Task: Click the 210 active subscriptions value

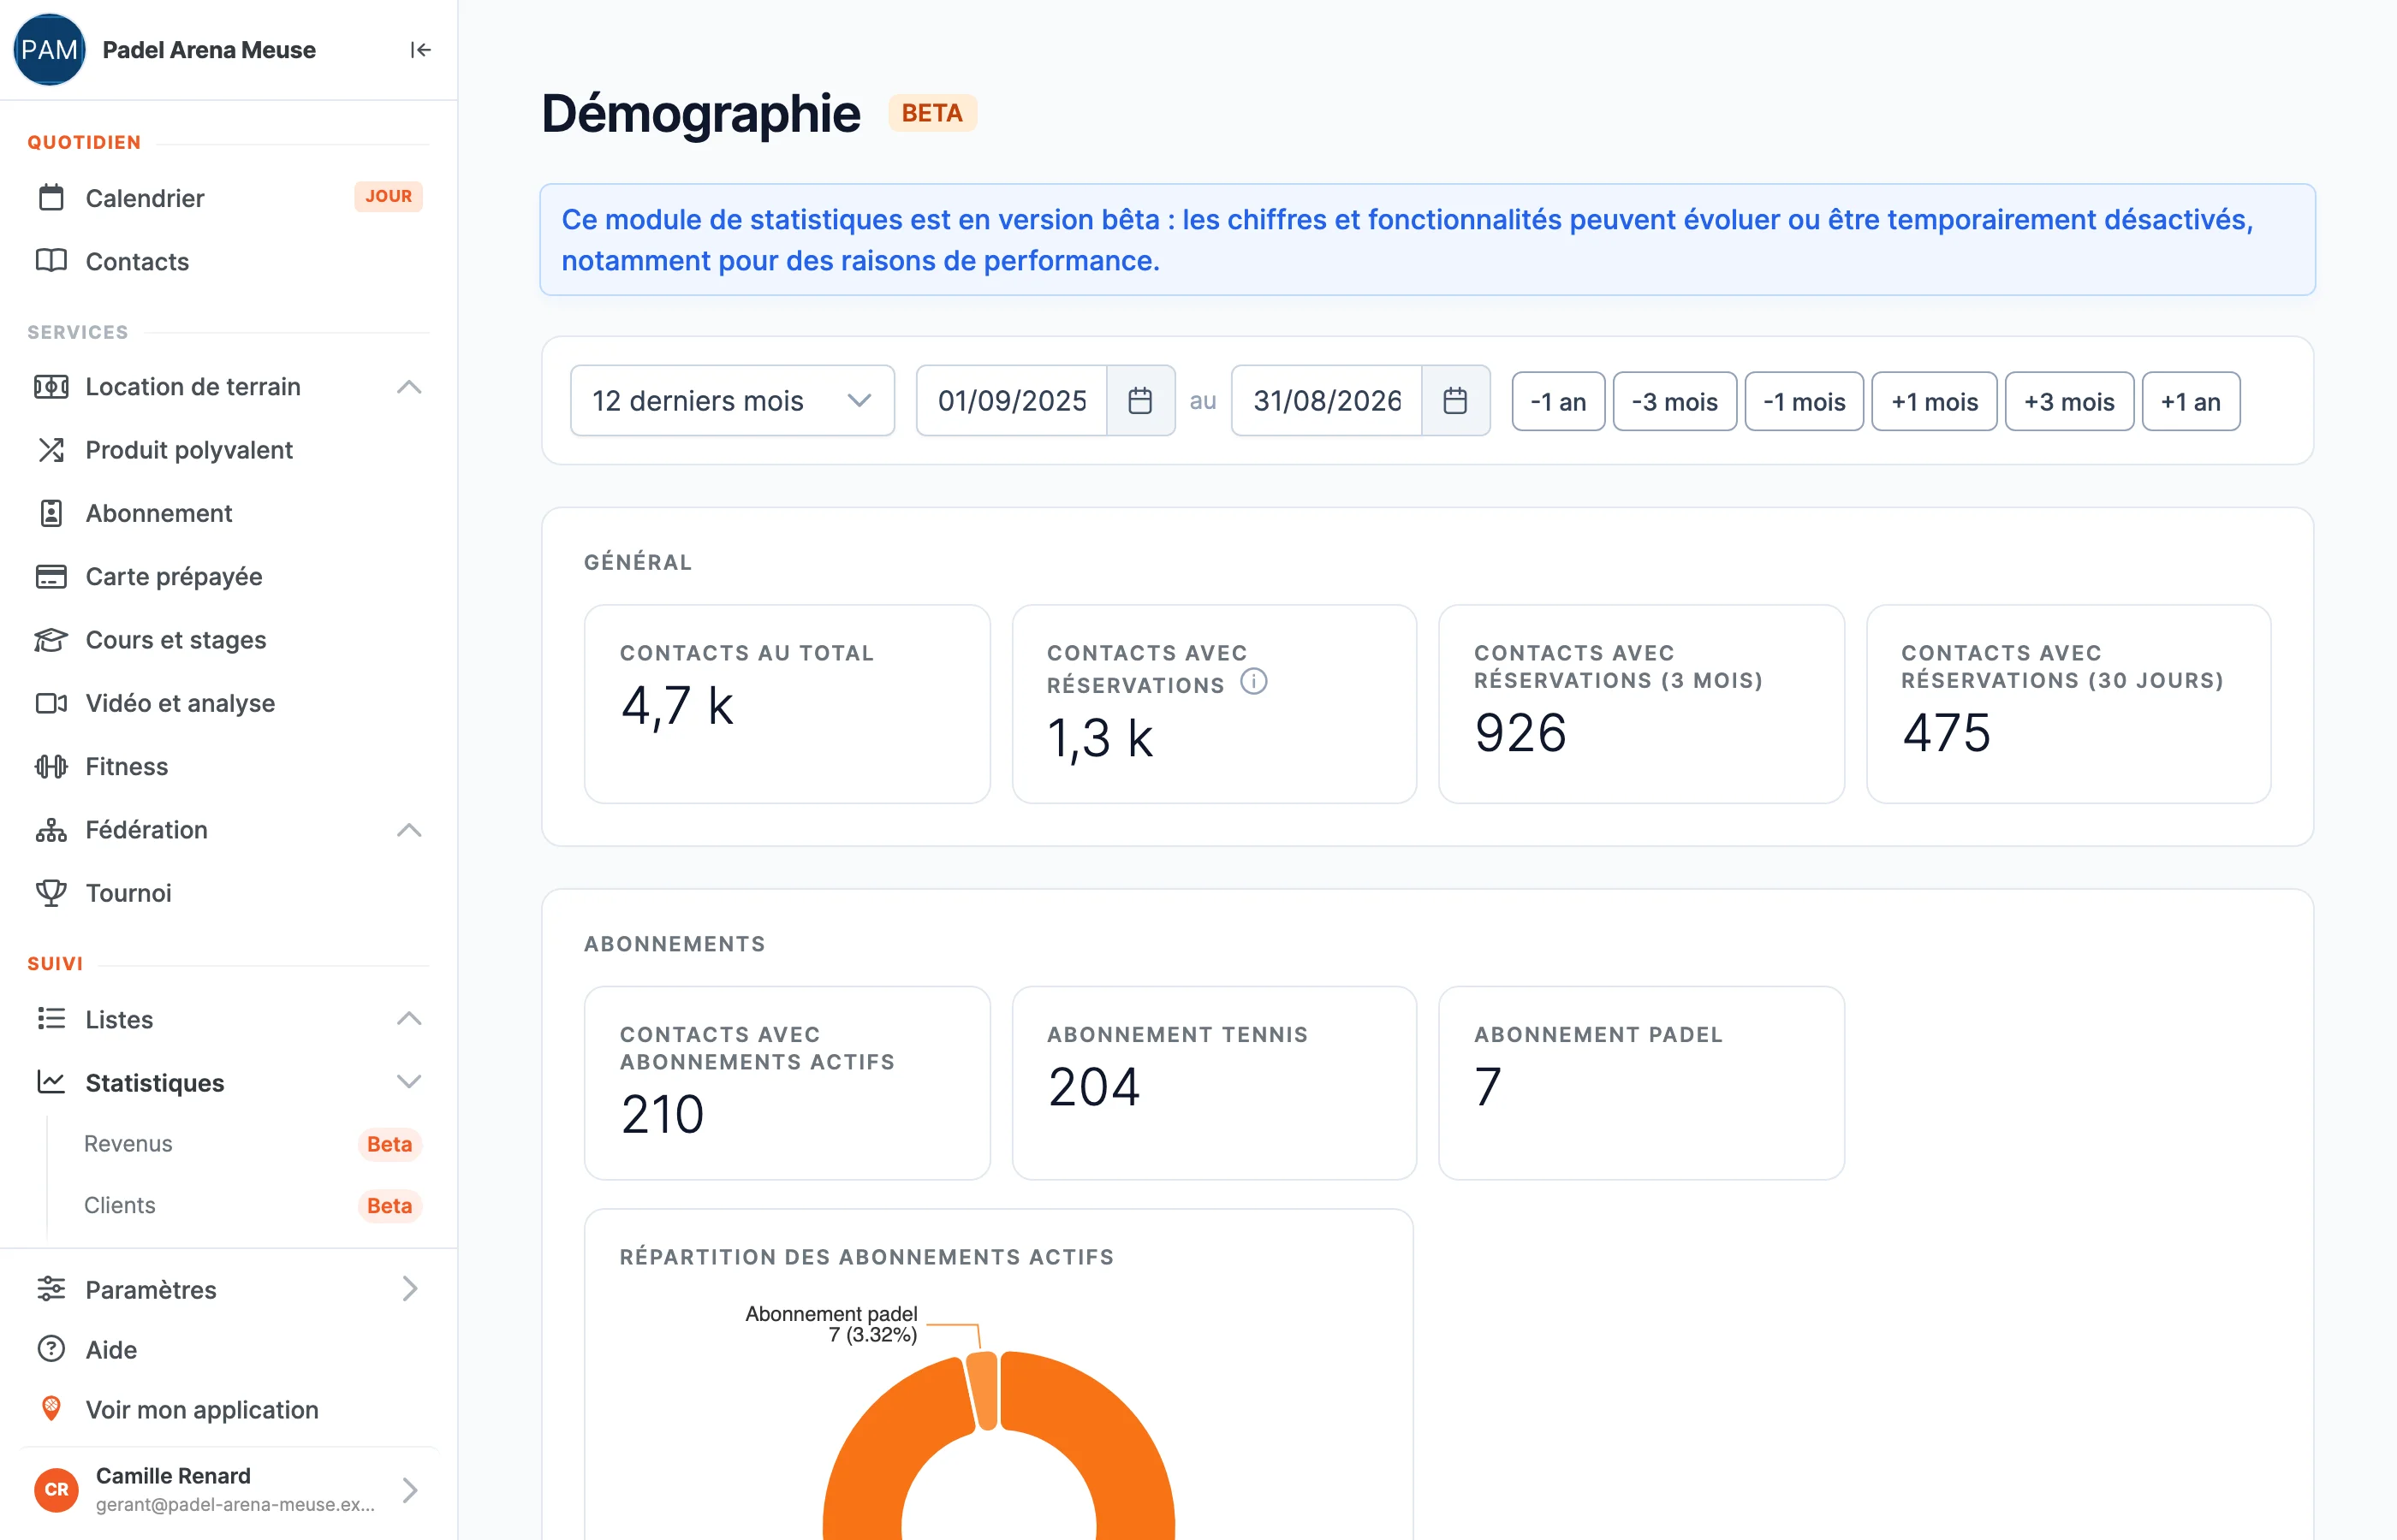Action: (x=663, y=1114)
